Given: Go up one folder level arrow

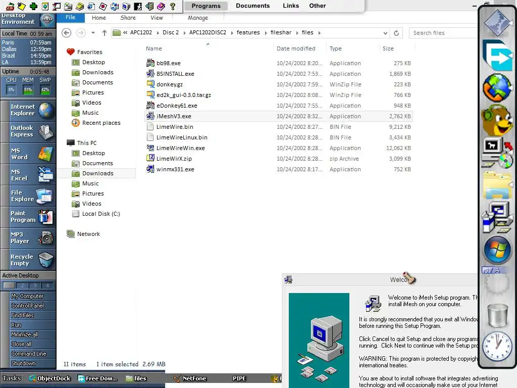Looking at the screenshot, I should (104, 33).
